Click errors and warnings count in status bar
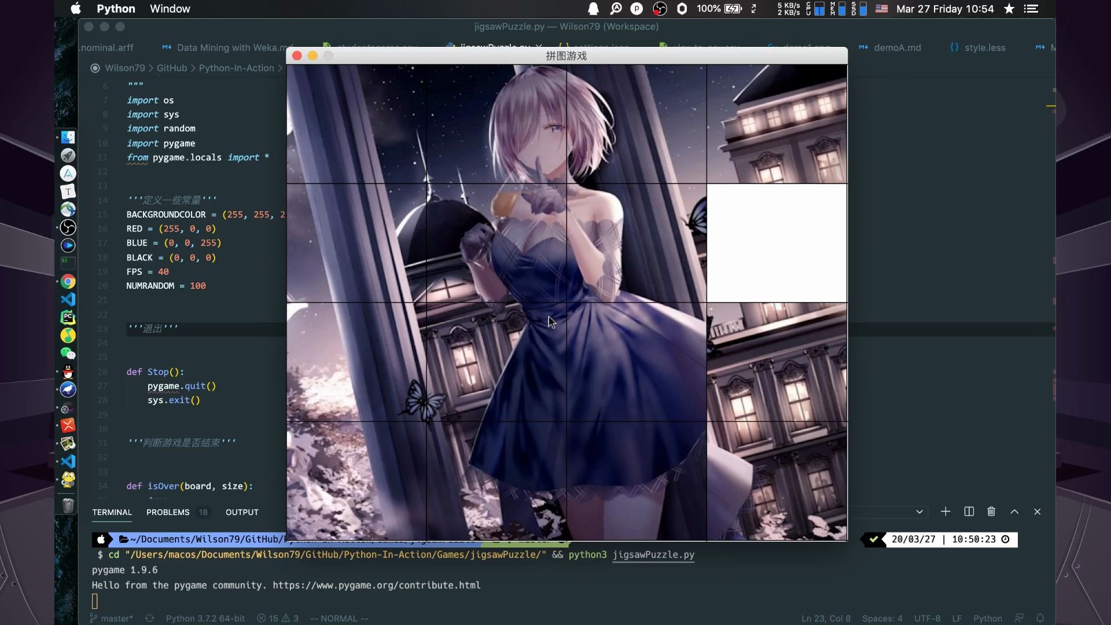The height and width of the screenshot is (625, 1111). tap(278, 618)
